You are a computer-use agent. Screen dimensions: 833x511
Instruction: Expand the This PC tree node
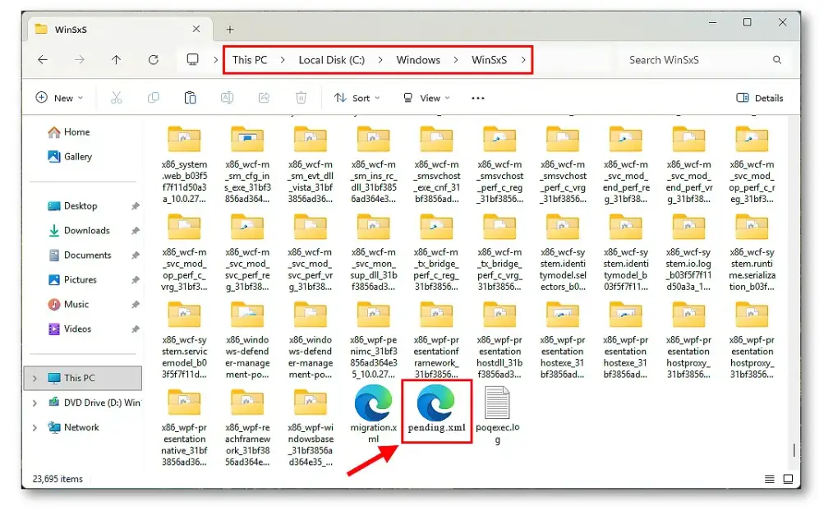pyautogui.click(x=35, y=378)
